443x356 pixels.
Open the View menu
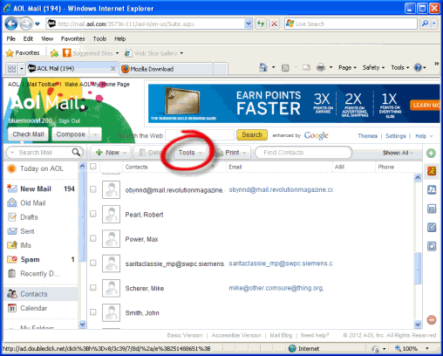point(47,38)
